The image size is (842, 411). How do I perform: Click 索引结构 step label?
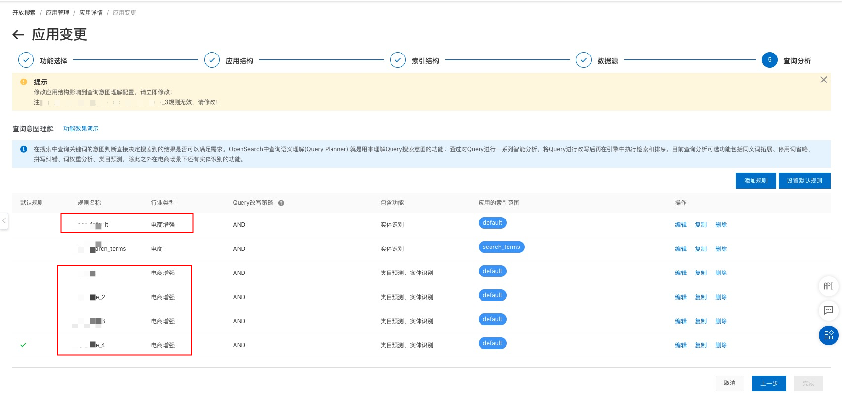425,61
